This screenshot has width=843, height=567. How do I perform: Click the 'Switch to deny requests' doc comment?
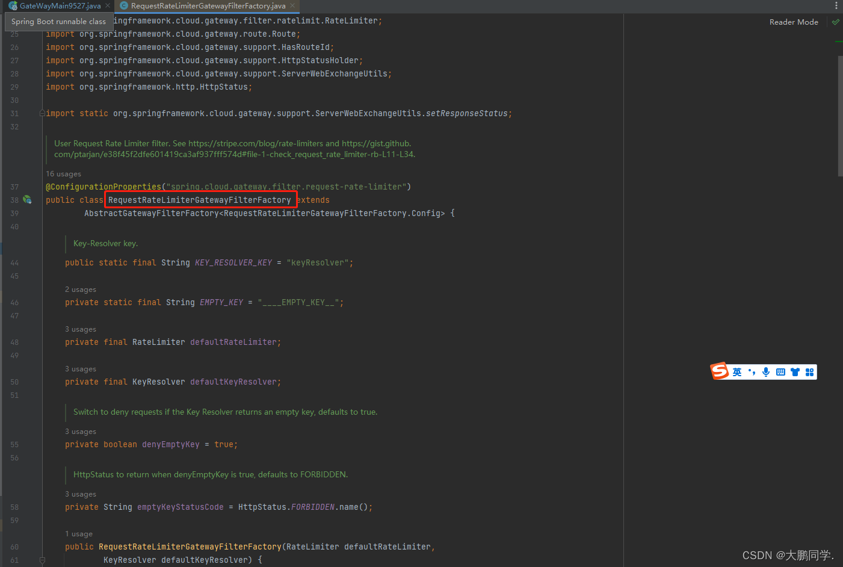[x=226, y=412]
